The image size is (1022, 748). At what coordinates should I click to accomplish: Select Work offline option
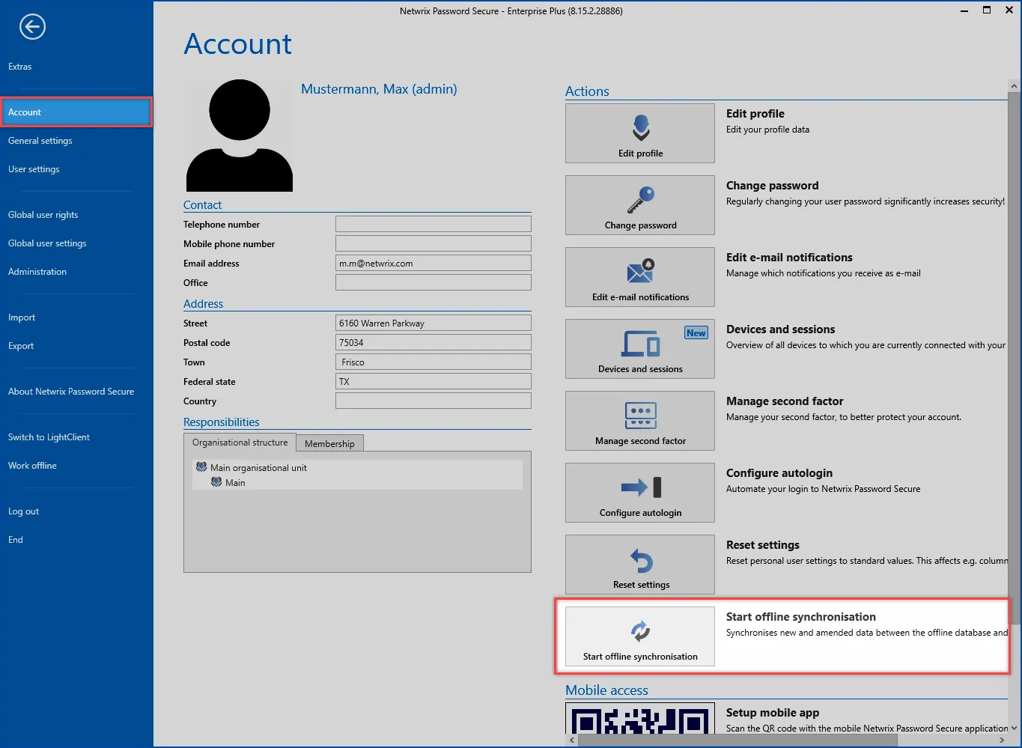(32, 466)
